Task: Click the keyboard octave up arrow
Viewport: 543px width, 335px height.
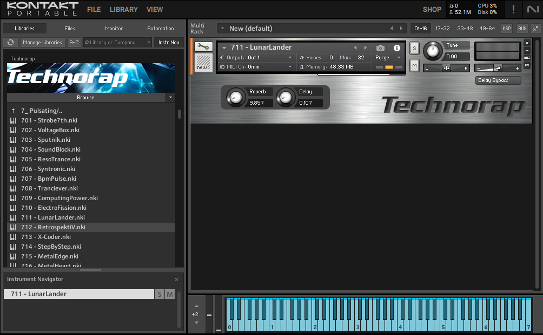Action: tap(196, 306)
